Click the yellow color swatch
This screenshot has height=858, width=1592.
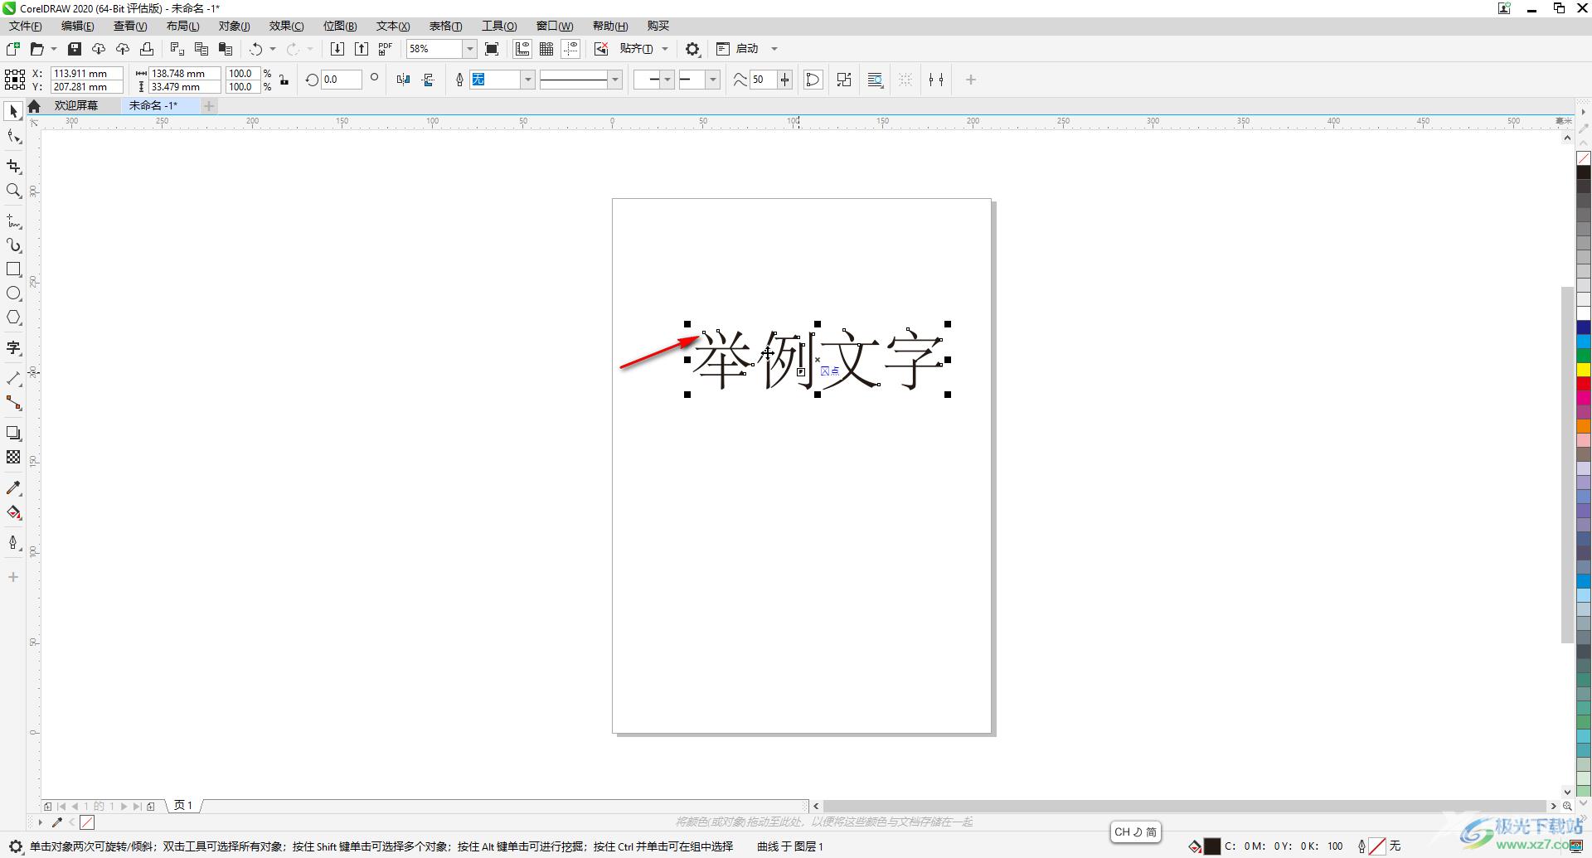[x=1584, y=370]
